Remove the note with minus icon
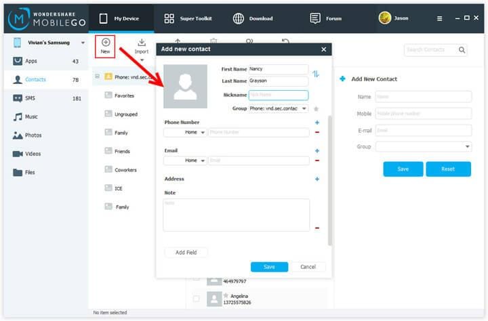This screenshot has width=488, height=321. pyautogui.click(x=317, y=228)
